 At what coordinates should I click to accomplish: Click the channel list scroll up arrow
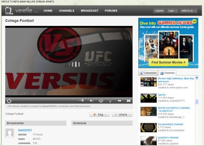point(197,78)
